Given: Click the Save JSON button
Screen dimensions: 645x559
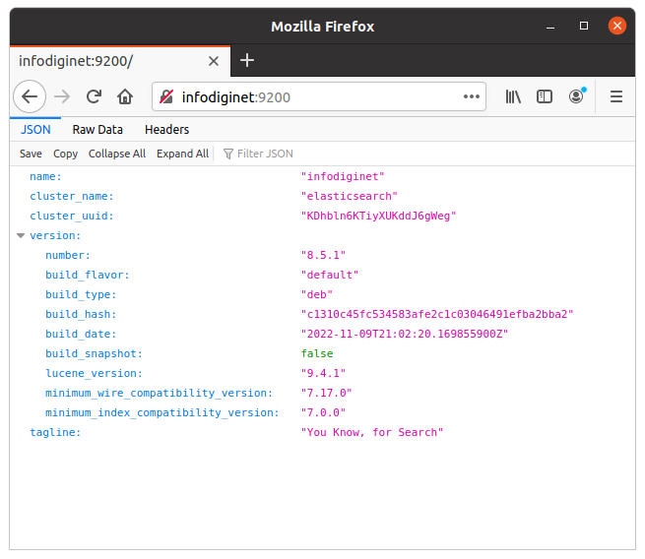Looking at the screenshot, I should click(x=31, y=154).
